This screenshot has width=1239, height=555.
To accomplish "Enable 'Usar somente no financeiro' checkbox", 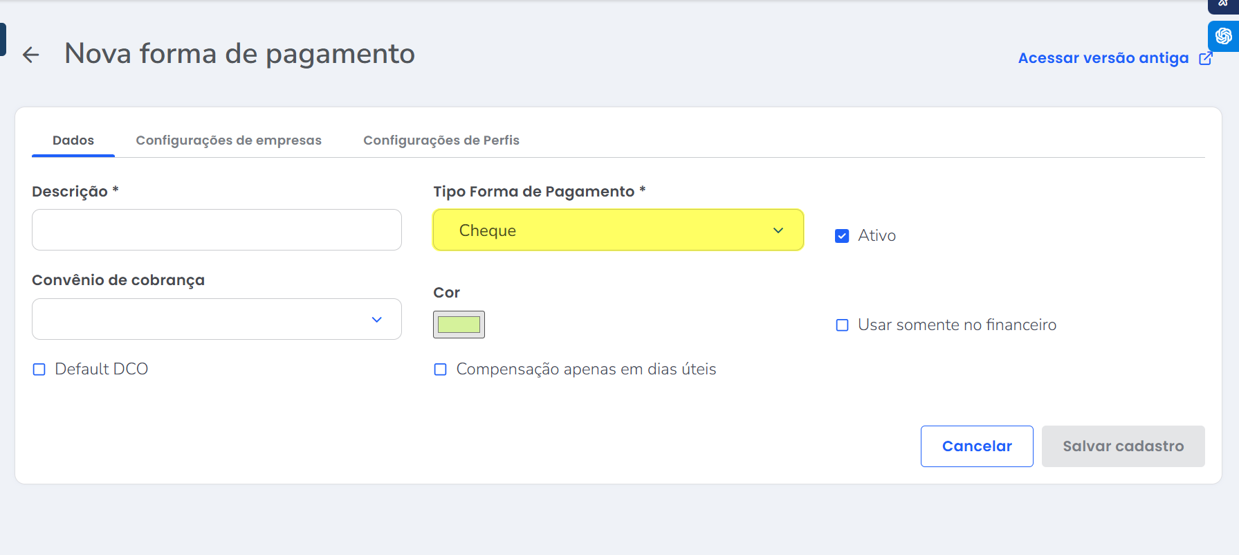I will [842, 325].
